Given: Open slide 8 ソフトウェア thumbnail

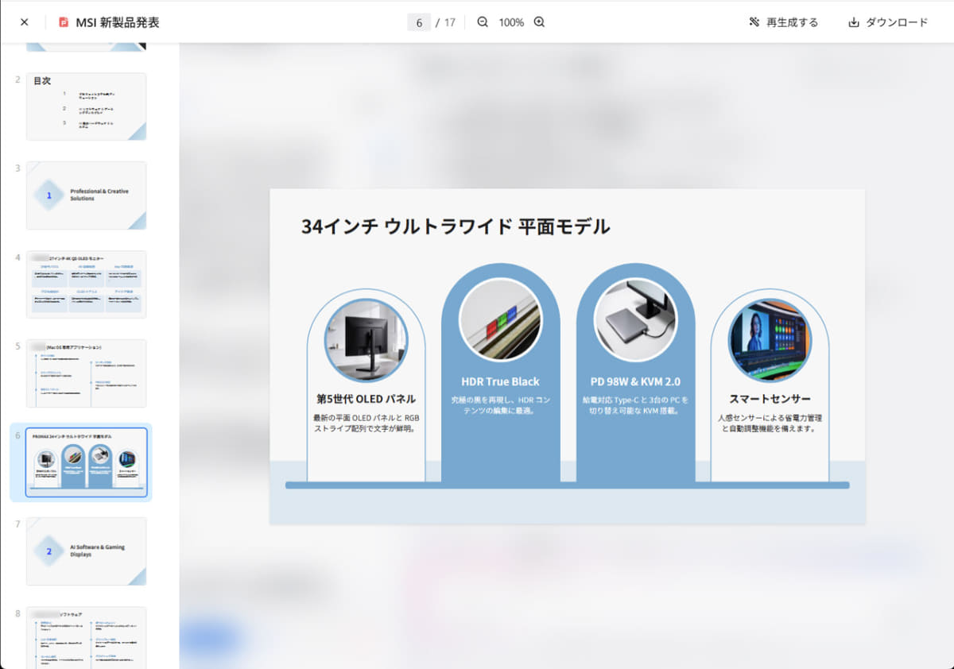Looking at the screenshot, I should (86, 638).
